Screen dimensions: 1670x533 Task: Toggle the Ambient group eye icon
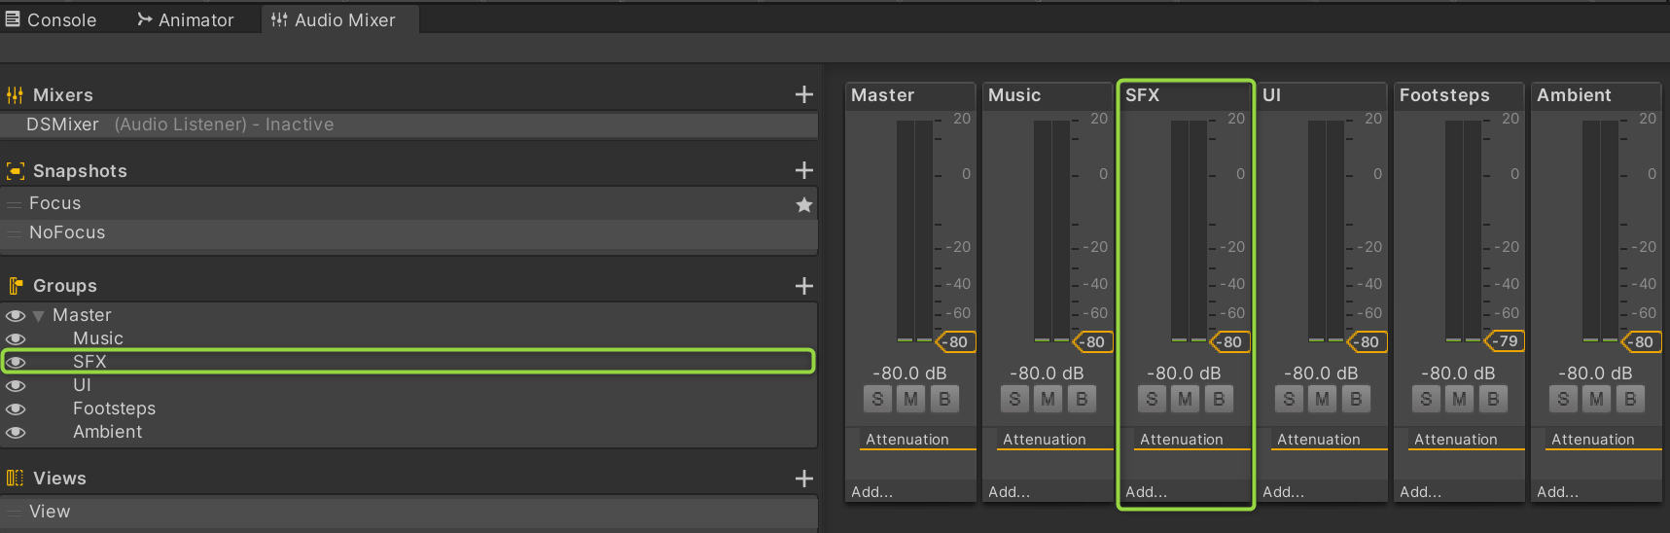tap(16, 432)
